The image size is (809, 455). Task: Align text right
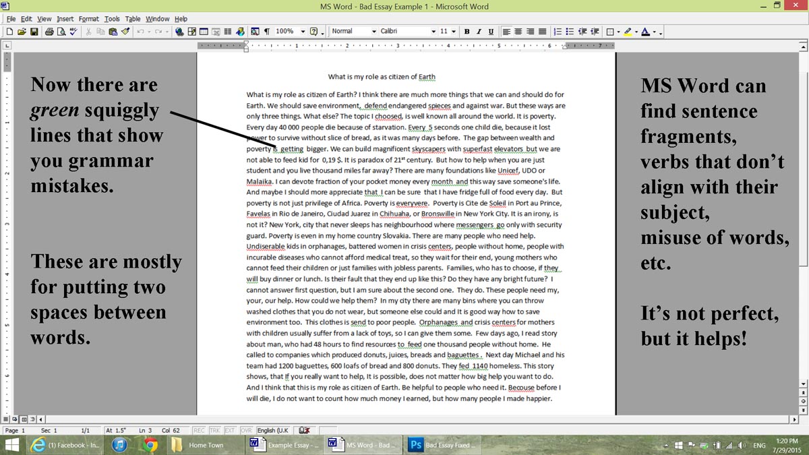tap(530, 32)
